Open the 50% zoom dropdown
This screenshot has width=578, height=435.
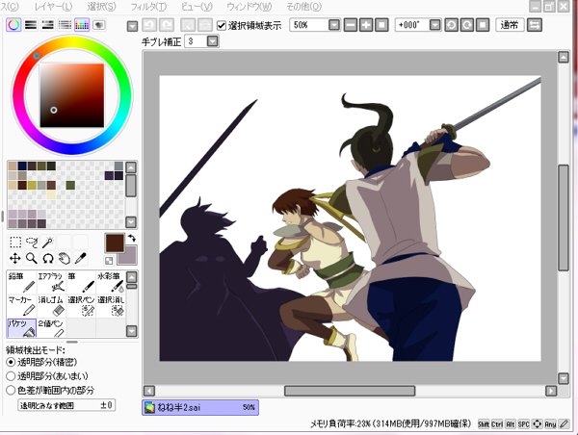(334, 25)
